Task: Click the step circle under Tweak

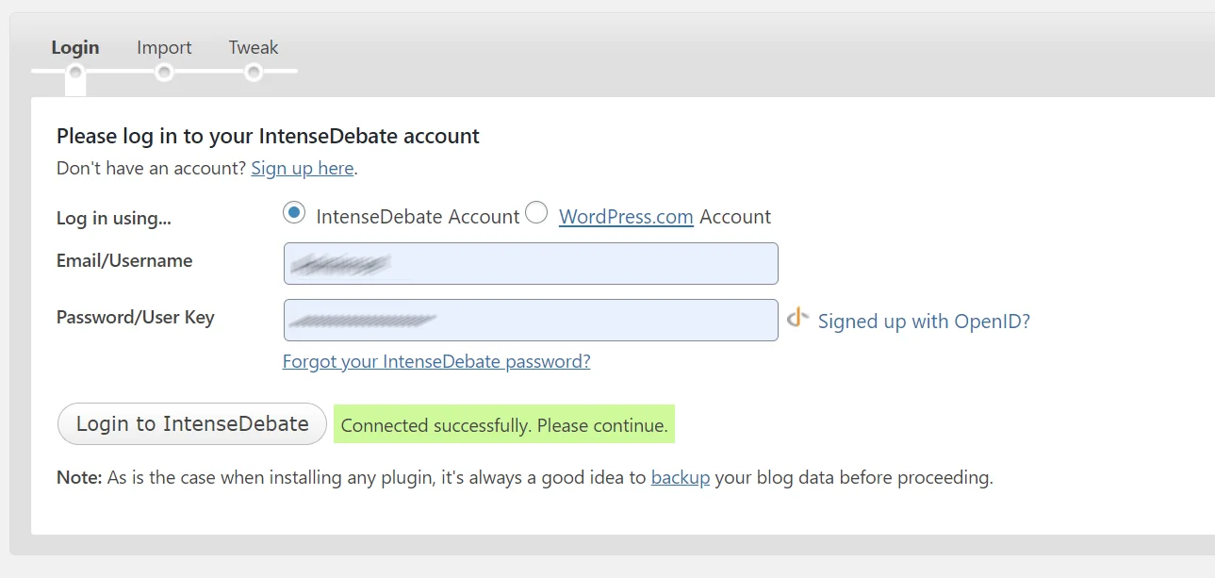Action: pos(253,72)
